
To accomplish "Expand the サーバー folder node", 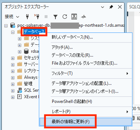I will [x=13, y=65].
